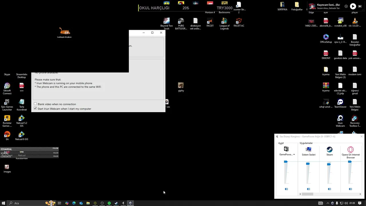This screenshot has height=206, width=366.
Task: Open Task View from the taskbar
Action: (59, 203)
